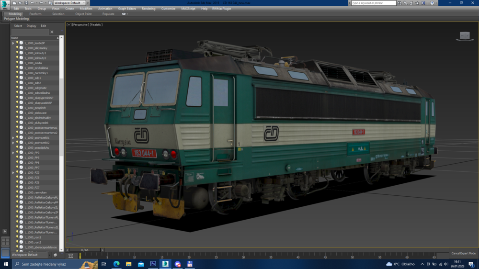479x269 pixels.
Task: Open Photoshop from the Windows taskbar
Action: click(x=153, y=264)
